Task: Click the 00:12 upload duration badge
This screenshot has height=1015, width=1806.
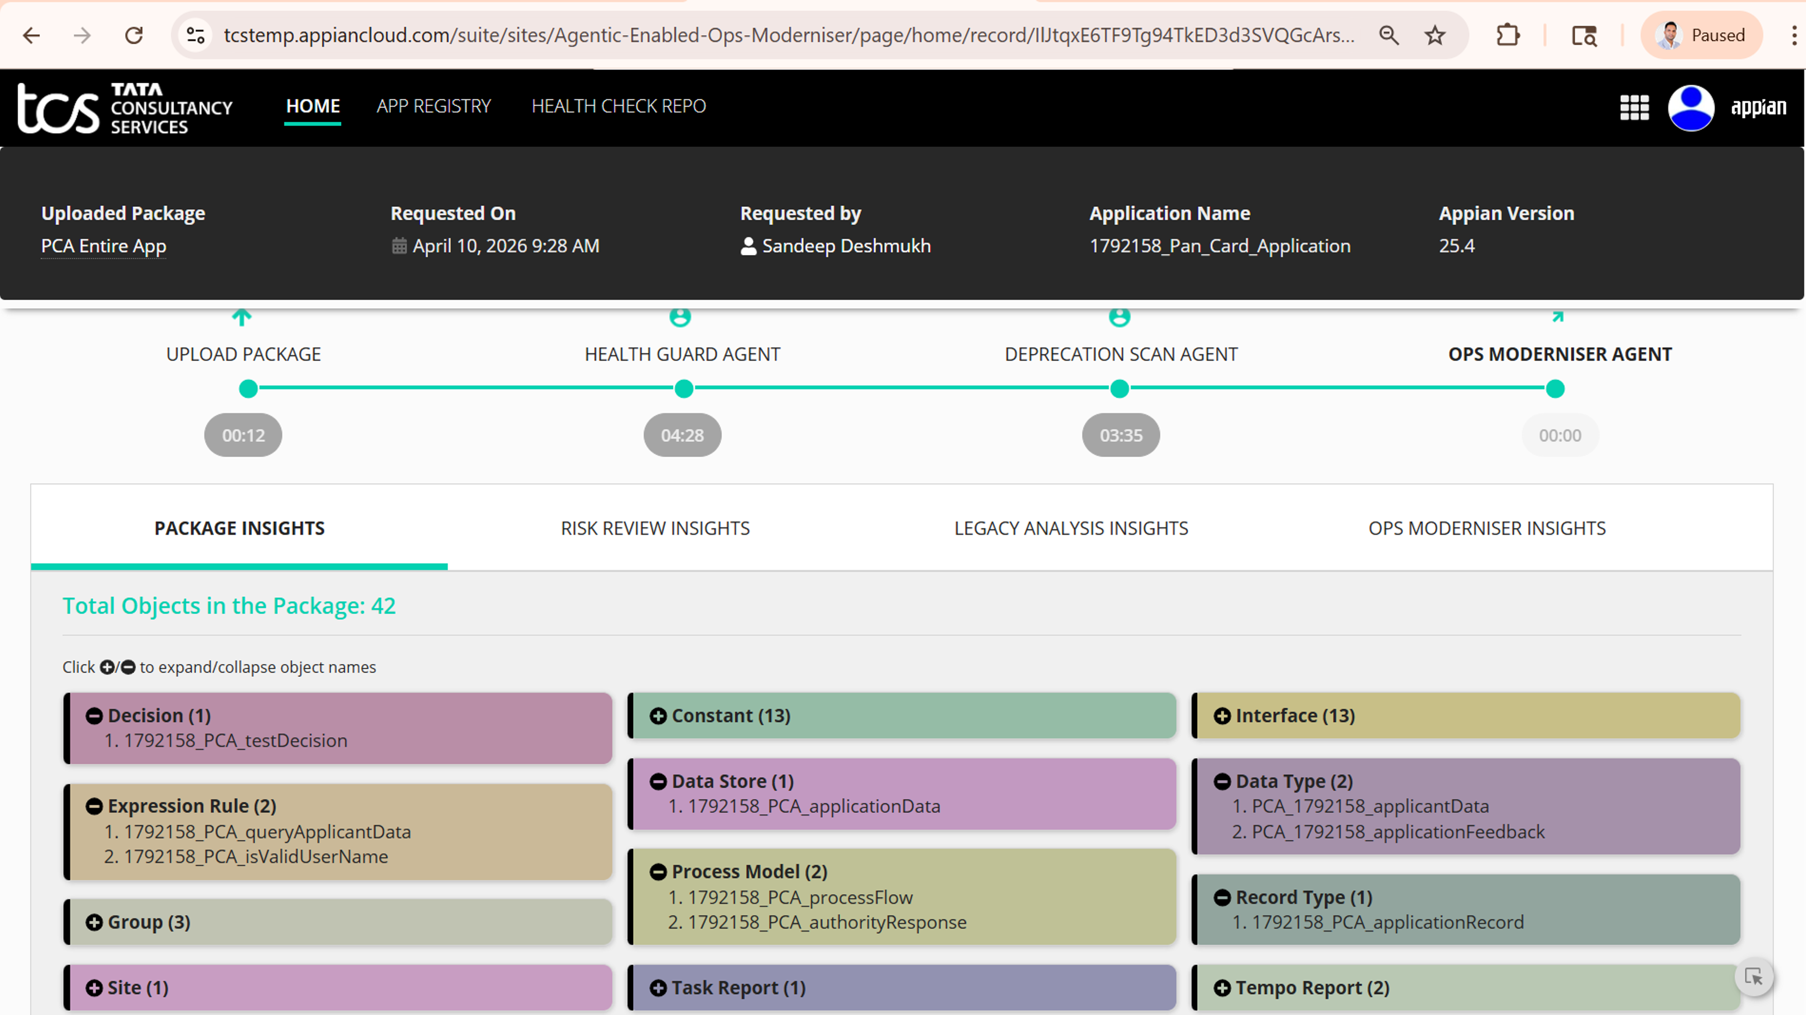Action: [x=243, y=435]
